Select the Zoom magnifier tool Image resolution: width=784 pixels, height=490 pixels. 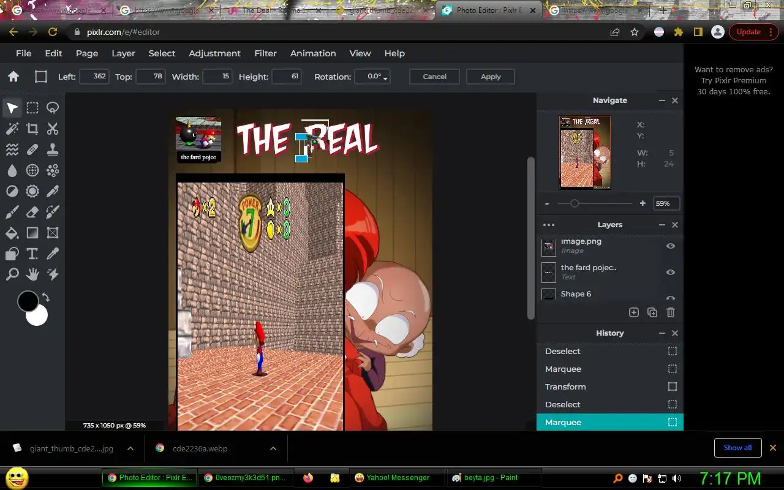(x=12, y=274)
